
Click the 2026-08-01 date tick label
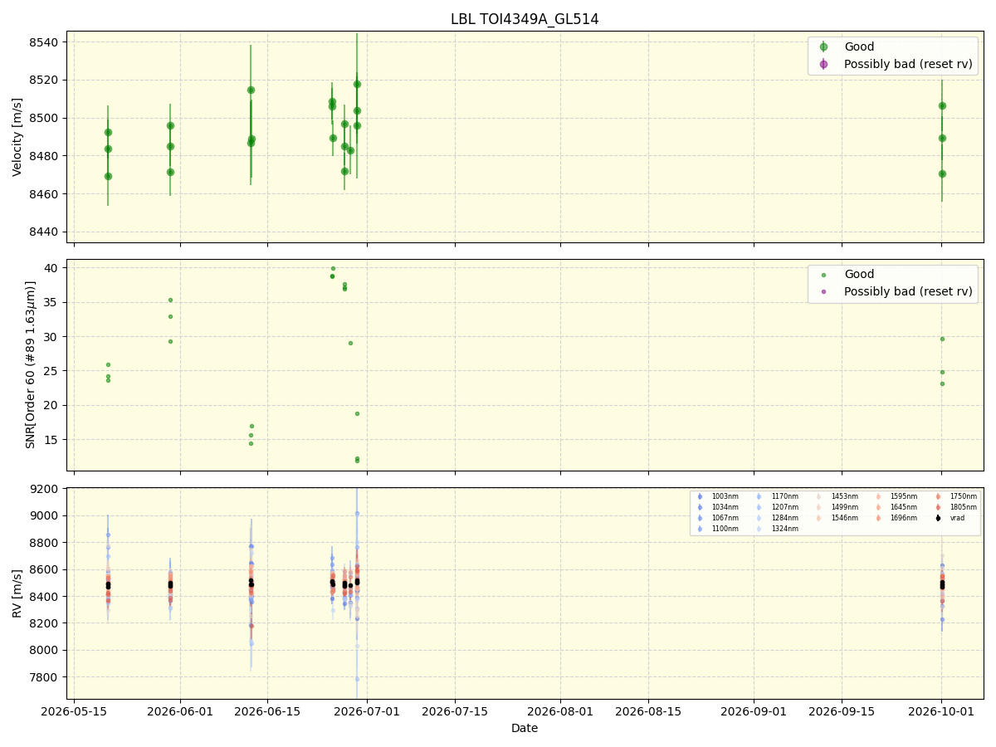(x=560, y=711)
